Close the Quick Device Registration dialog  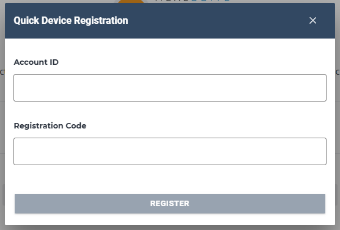coord(312,21)
